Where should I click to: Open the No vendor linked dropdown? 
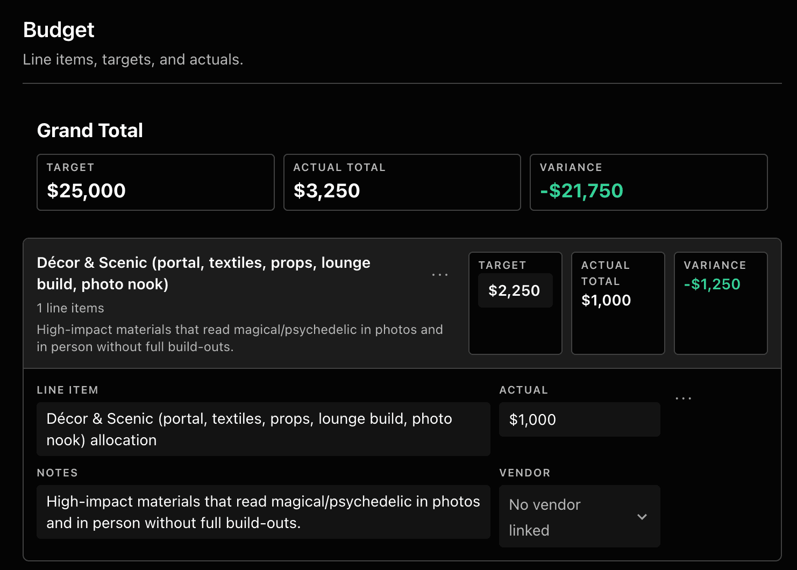tap(579, 516)
